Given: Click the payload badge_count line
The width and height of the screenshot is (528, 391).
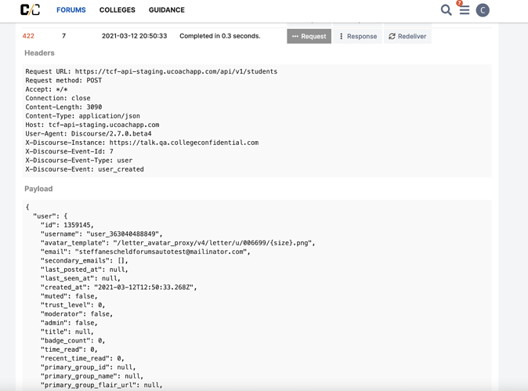Looking at the screenshot, I should click(73, 341).
